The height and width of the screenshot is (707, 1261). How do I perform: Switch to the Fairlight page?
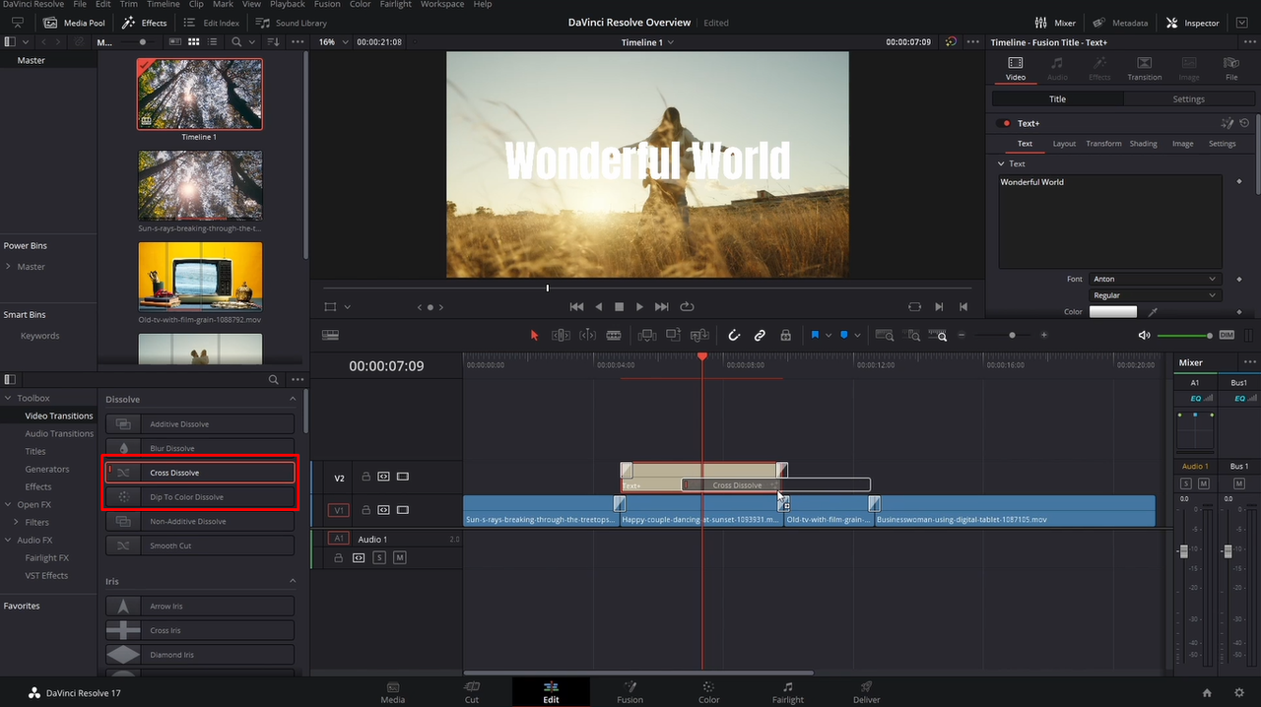click(x=788, y=691)
